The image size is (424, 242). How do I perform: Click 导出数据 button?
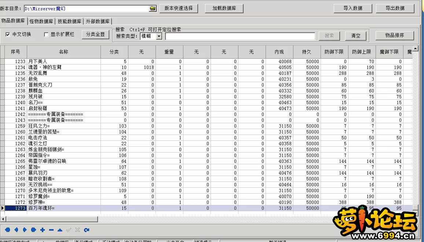[395, 8]
